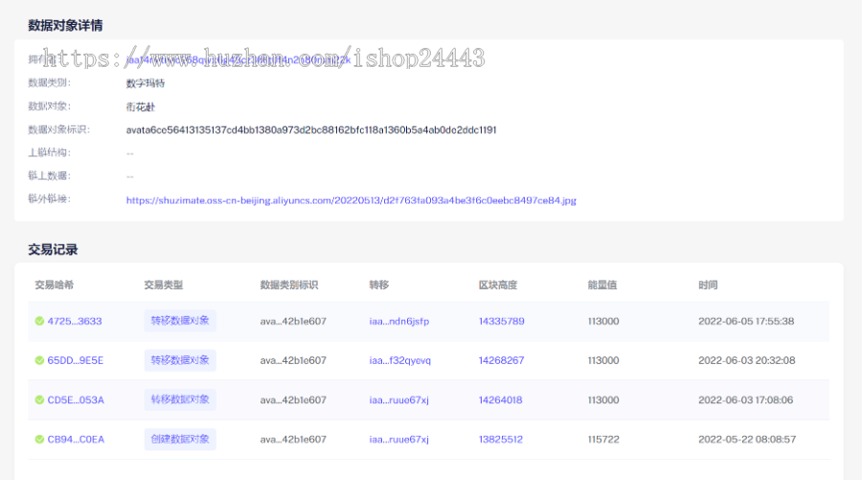
Task: Click ava...42b1e607 in 65DD...9E5E row
Action: [293, 360]
